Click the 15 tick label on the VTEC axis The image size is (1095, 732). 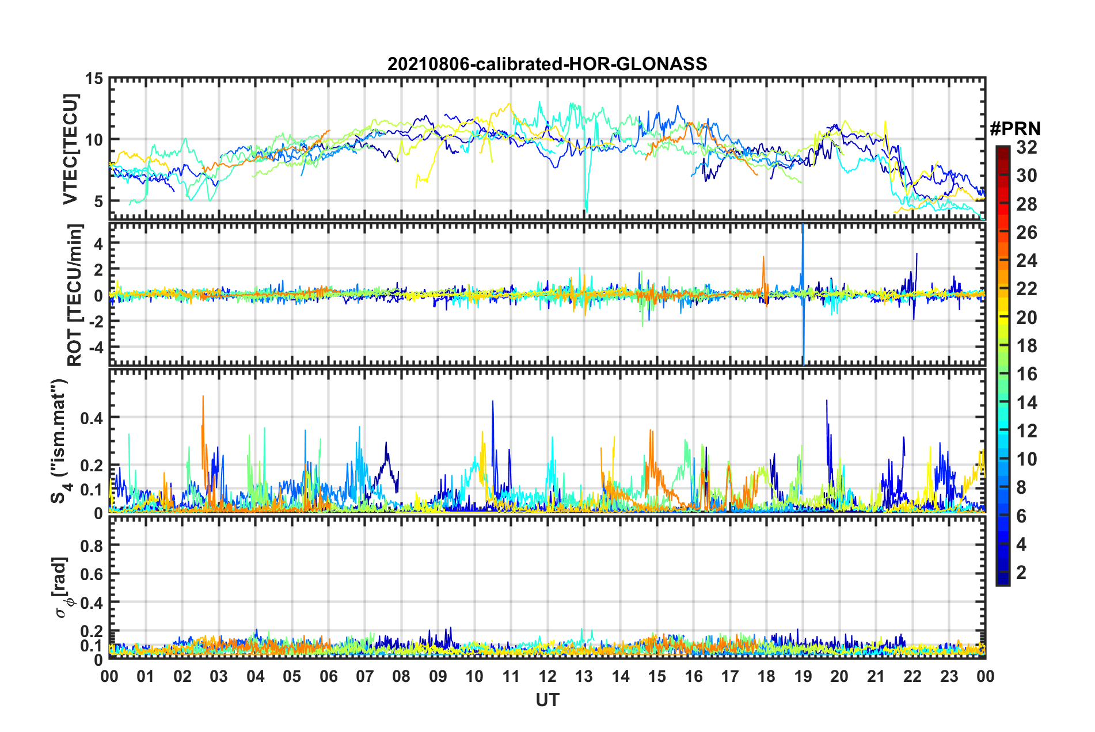(94, 78)
